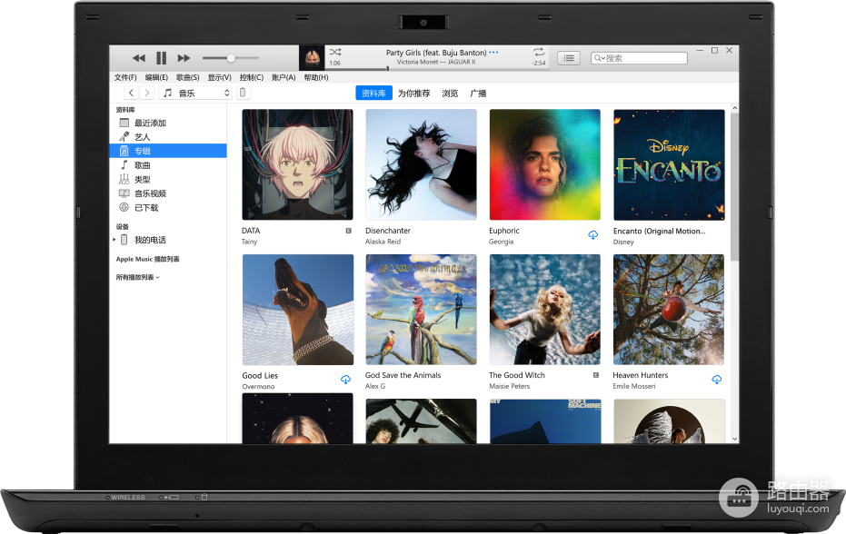Select 歌曲 in the sidebar
This screenshot has width=846, height=534.
[x=168, y=165]
